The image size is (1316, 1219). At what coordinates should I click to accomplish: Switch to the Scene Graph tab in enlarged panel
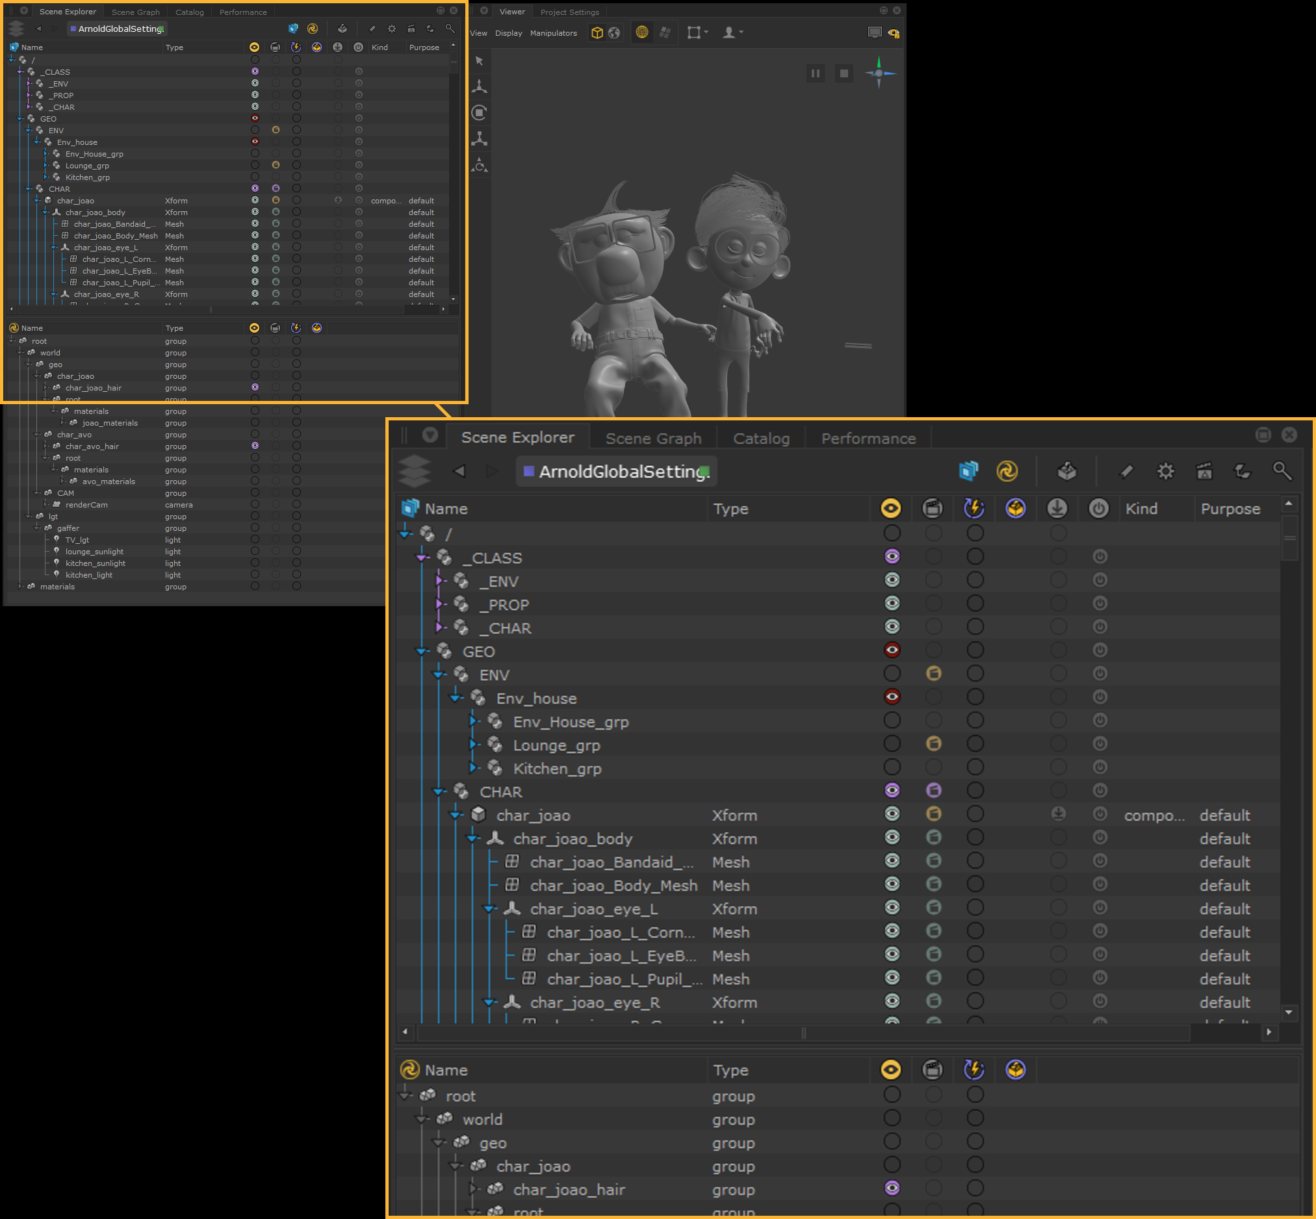point(653,439)
